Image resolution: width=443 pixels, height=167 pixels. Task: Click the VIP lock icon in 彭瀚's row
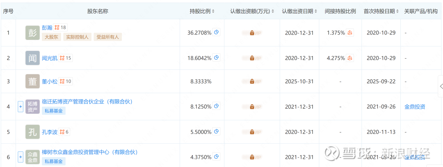pos(251,32)
